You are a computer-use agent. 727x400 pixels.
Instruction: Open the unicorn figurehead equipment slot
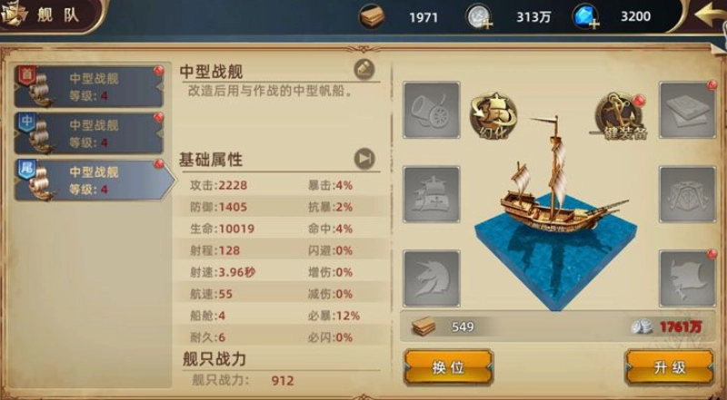(431, 278)
